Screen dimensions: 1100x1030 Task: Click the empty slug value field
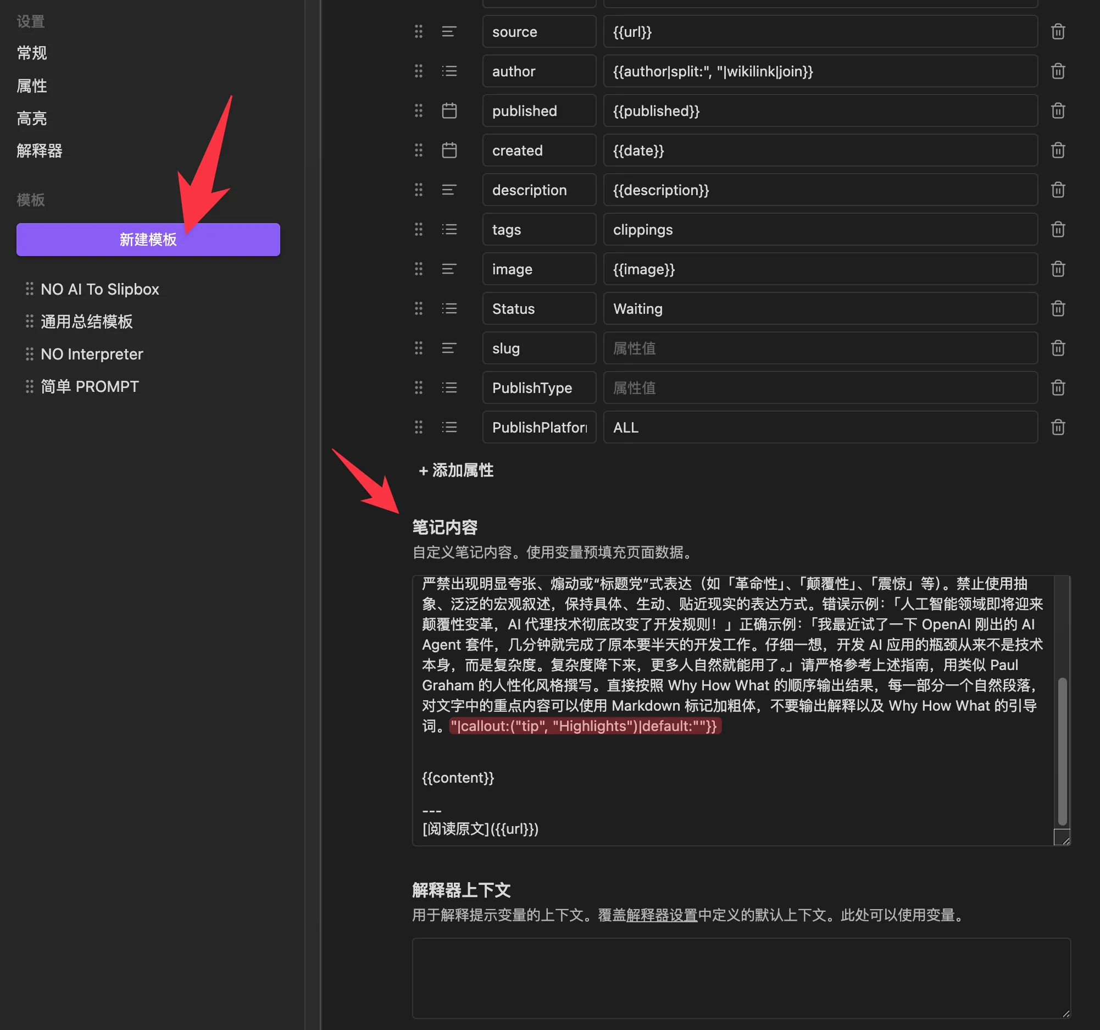point(819,348)
